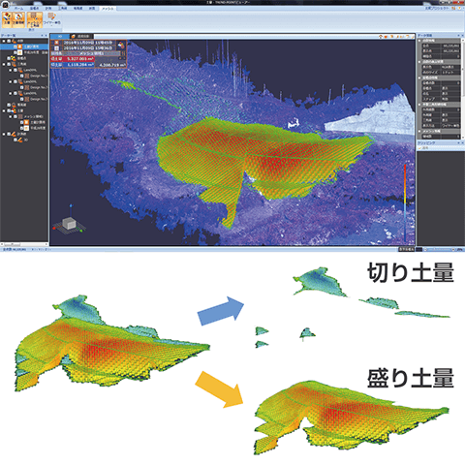
Task: Click the dark button in the status bar
Action: click(406, 249)
